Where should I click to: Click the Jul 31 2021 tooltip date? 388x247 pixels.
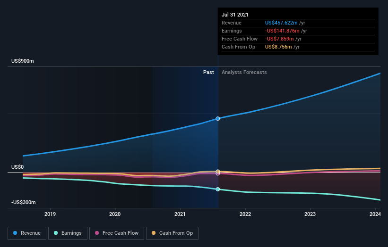(x=235, y=15)
